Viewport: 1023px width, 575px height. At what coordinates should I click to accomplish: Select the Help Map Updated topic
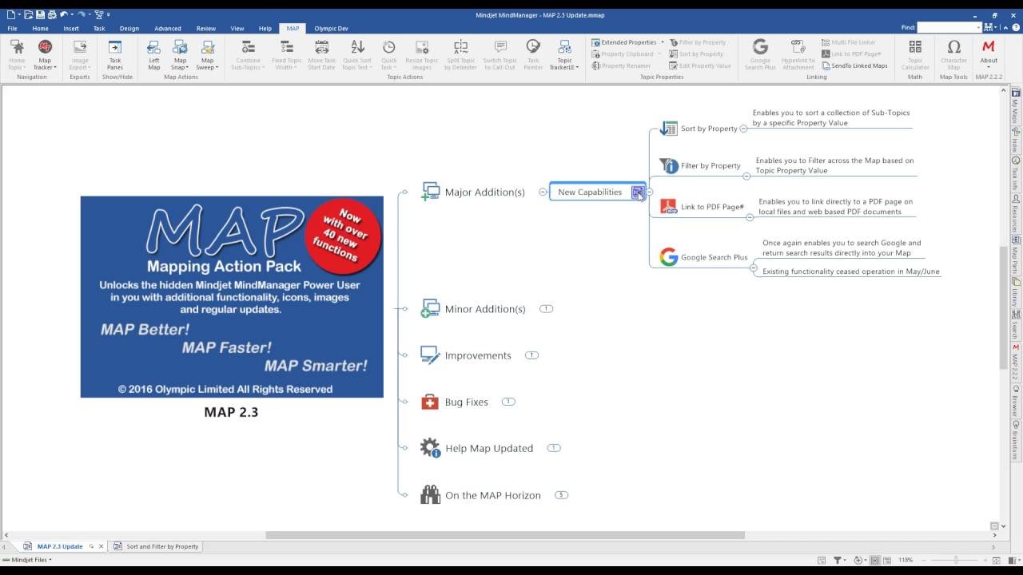(488, 448)
